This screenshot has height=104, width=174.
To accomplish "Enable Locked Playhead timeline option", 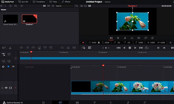I will (3, 54).
